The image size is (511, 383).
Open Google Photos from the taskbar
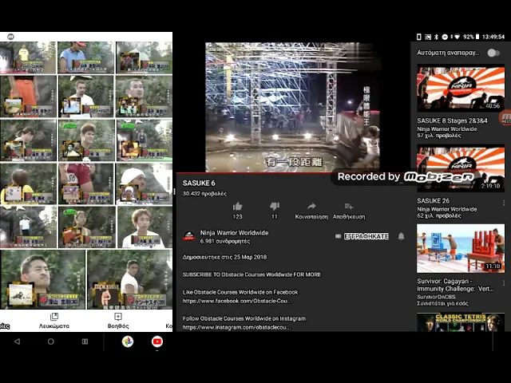pyautogui.click(x=128, y=342)
